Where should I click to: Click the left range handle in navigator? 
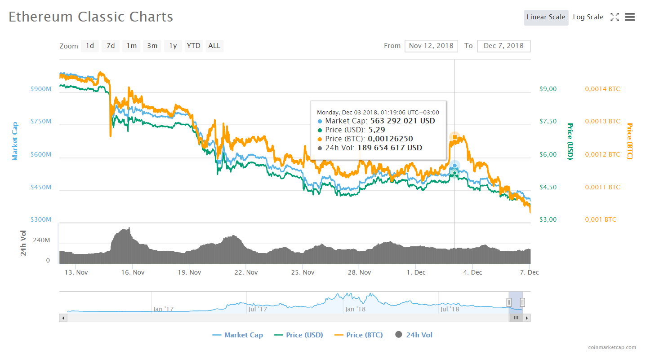pos(509,302)
